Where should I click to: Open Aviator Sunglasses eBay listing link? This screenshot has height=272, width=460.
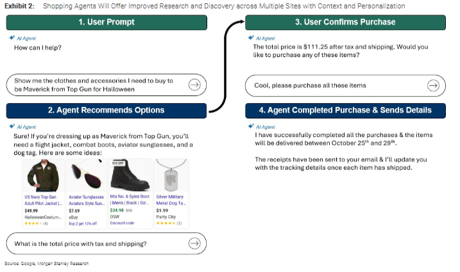(x=86, y=200)
